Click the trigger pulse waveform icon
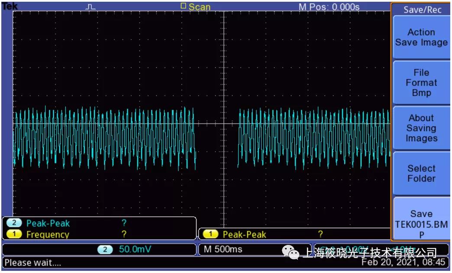This screenshot has height=273, width=452. pyautogui.click(x=90, y=7)
